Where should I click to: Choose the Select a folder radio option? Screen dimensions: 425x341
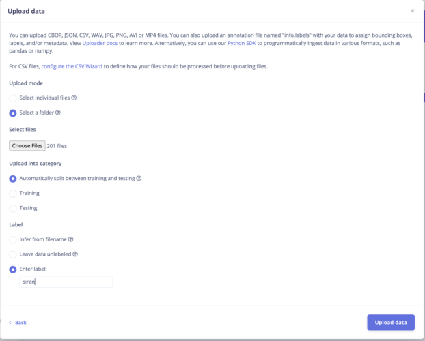point(13,113)
